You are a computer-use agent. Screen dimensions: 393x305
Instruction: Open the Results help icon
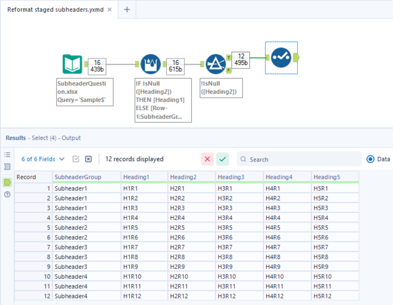[7, 194]
